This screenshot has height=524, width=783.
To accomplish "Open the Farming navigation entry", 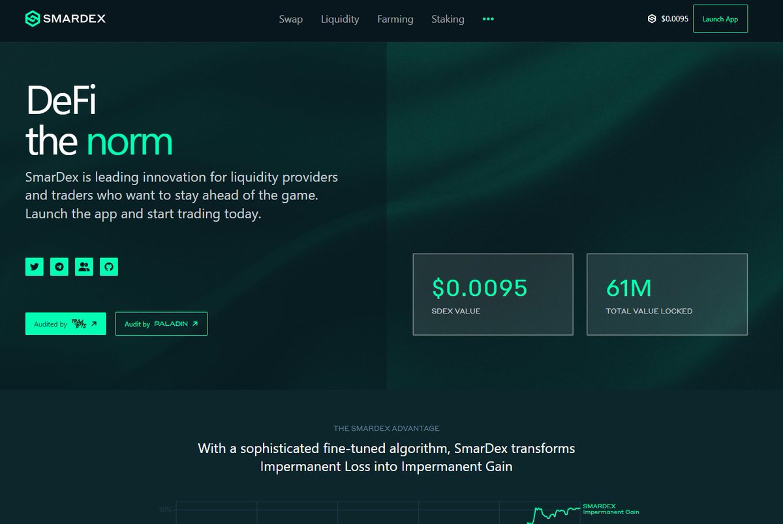I will point(395,20).
